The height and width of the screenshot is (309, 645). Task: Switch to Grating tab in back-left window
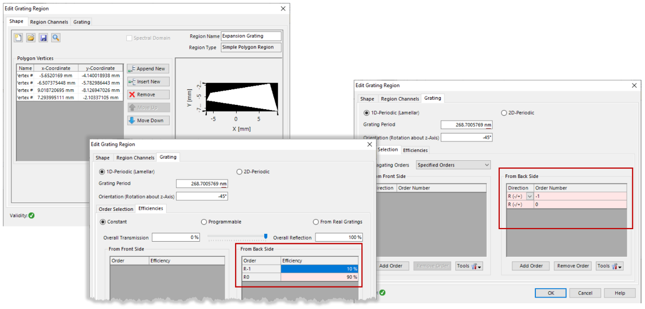pos(81,22)
